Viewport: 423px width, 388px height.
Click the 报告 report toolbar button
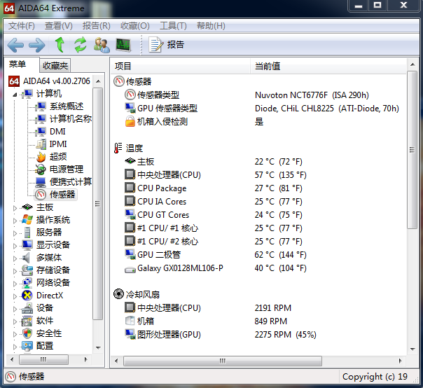(166, 45)
